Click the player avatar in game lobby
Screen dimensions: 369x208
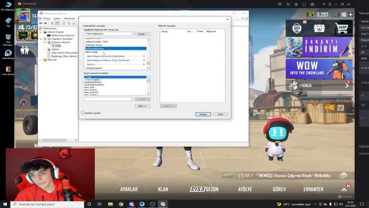[x=23, y=16]
